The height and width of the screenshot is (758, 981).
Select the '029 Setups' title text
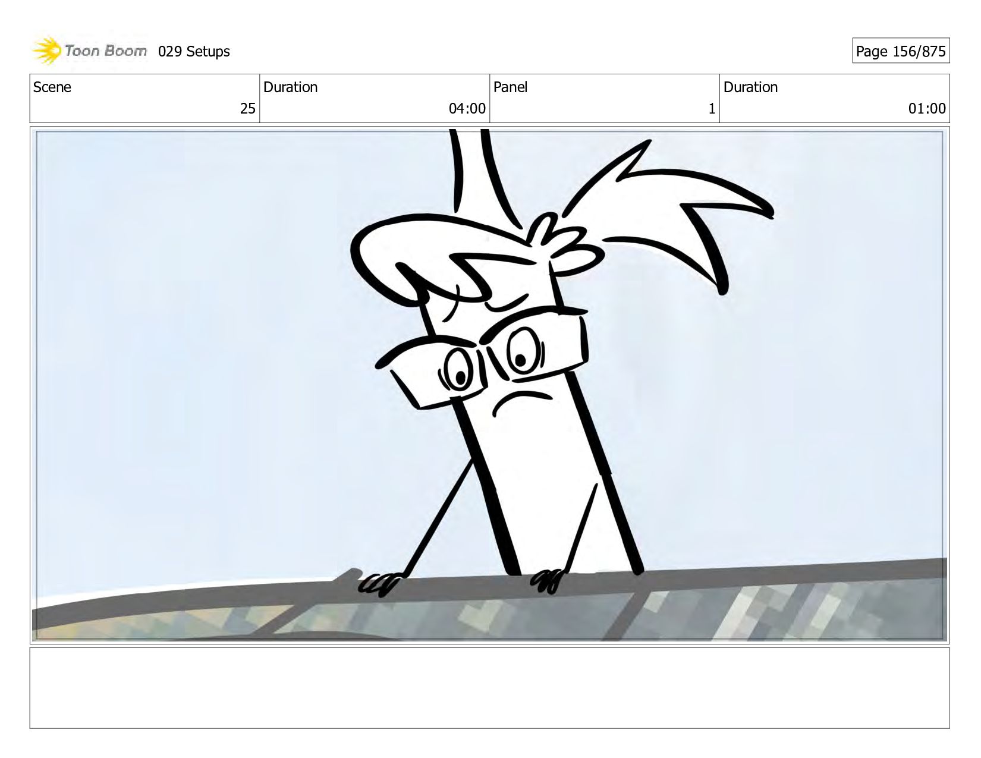(194, 52)
